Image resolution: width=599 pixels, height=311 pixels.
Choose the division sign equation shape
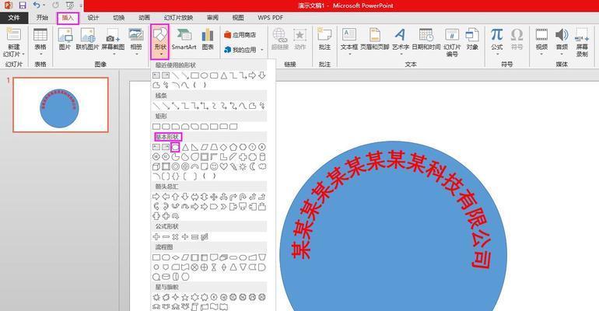click(185, 237)
